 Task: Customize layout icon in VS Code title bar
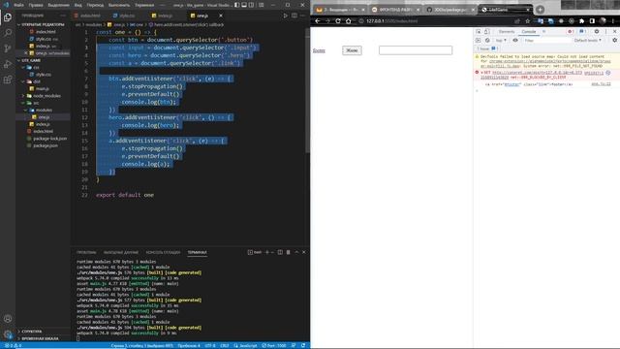click(x=261, y=5)
